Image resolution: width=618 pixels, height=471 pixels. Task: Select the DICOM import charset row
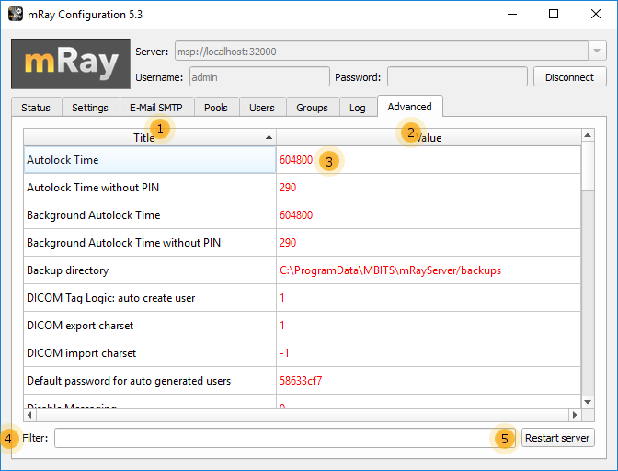click(150, 352)
